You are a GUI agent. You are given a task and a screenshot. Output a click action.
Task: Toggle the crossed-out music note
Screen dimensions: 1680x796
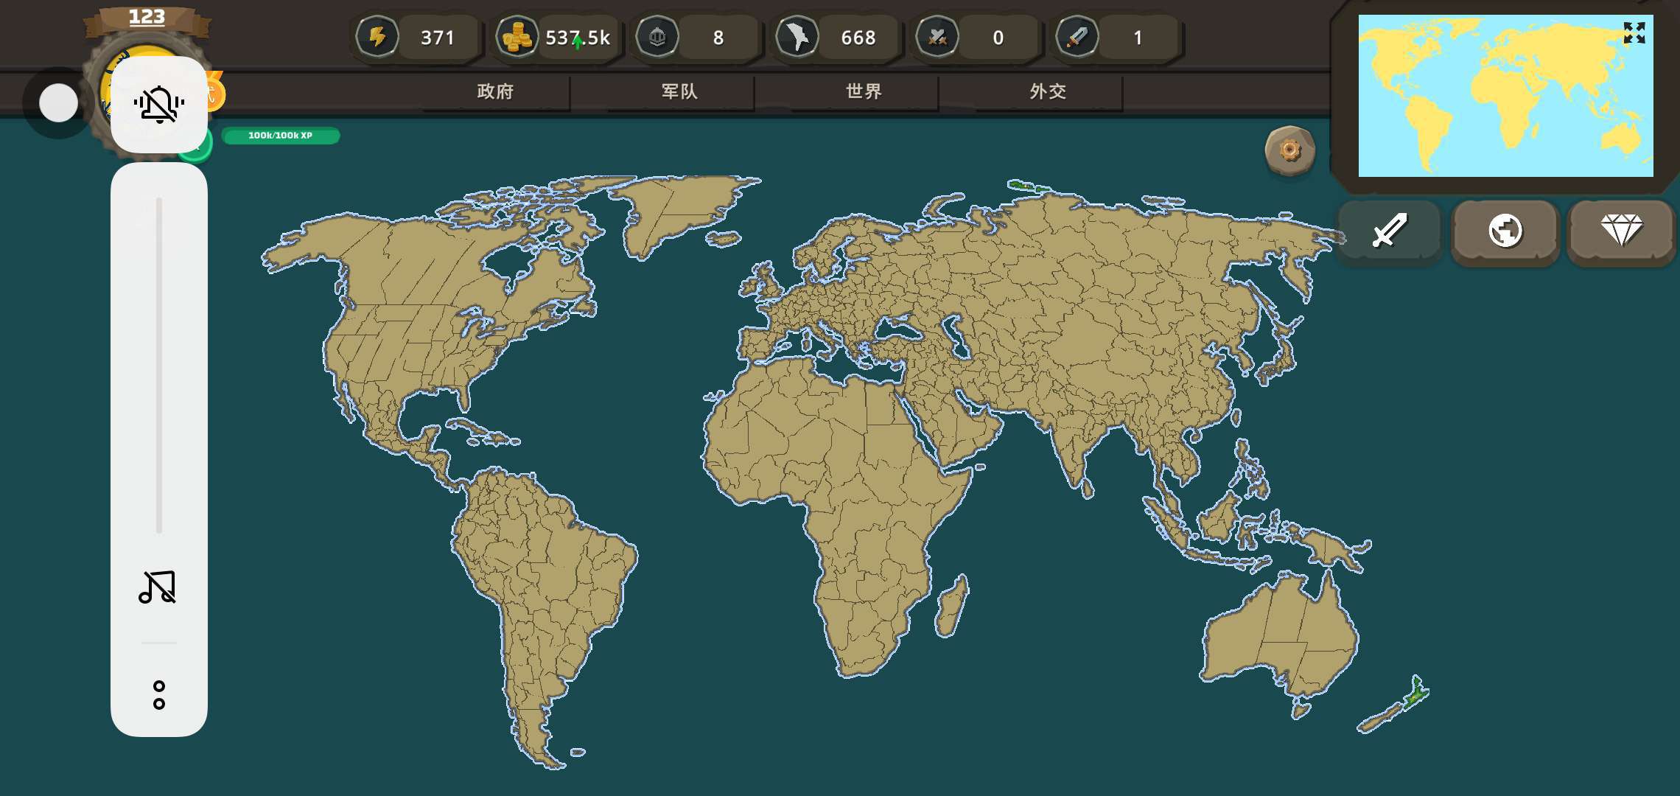158,587
